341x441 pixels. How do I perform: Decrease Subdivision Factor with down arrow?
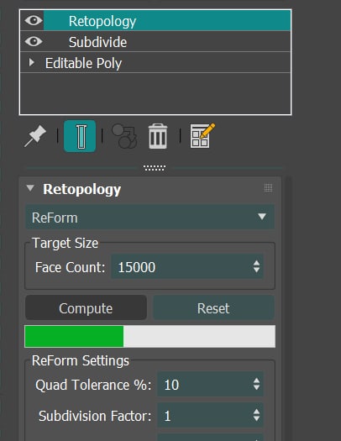(256, 419)
